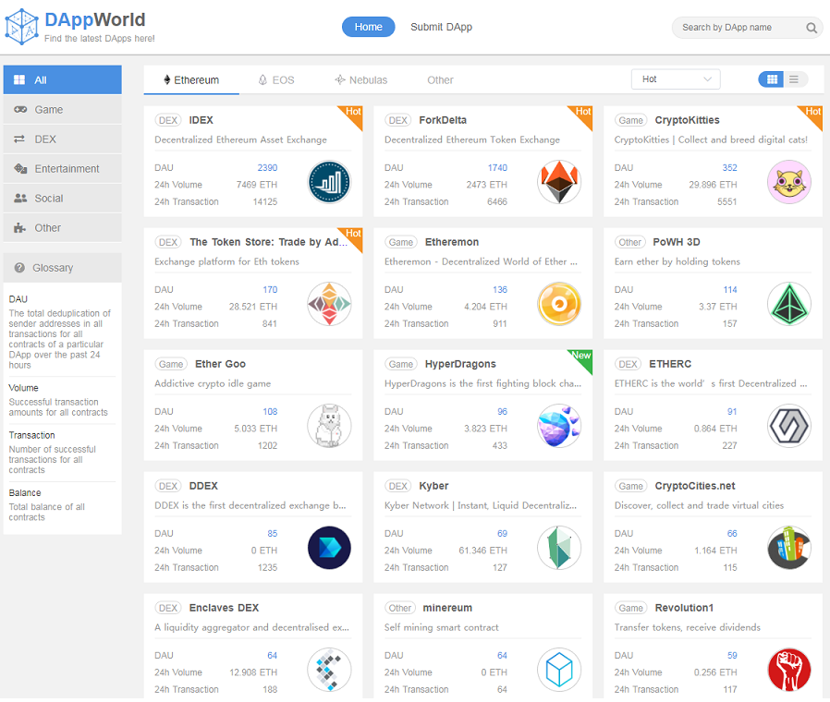Click the DAppWorld site title text

(95, 19)
